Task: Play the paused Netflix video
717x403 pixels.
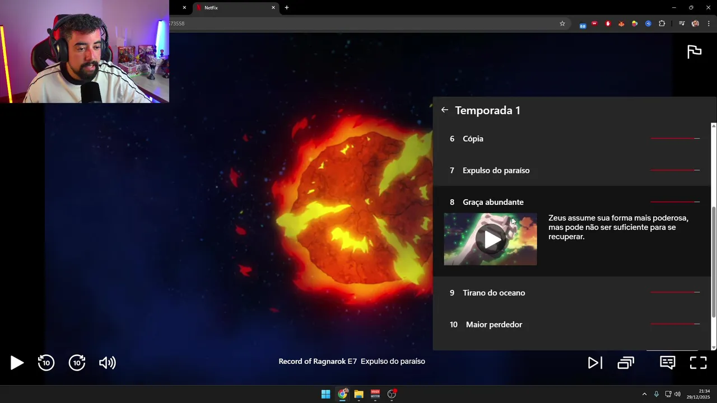Action: [x=17, y=363]
